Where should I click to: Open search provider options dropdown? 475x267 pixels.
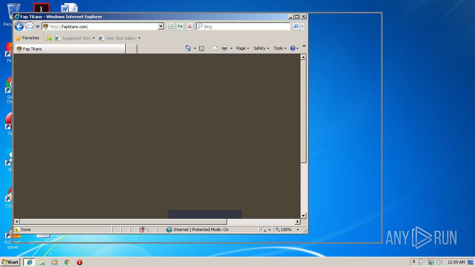click(x=302, y=26)
